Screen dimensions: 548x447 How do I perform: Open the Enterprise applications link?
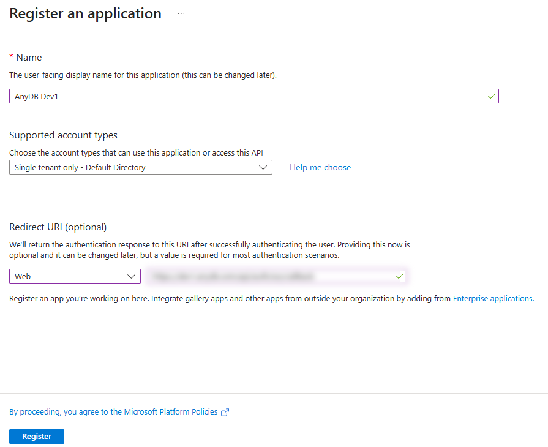[x=492, y=298]
